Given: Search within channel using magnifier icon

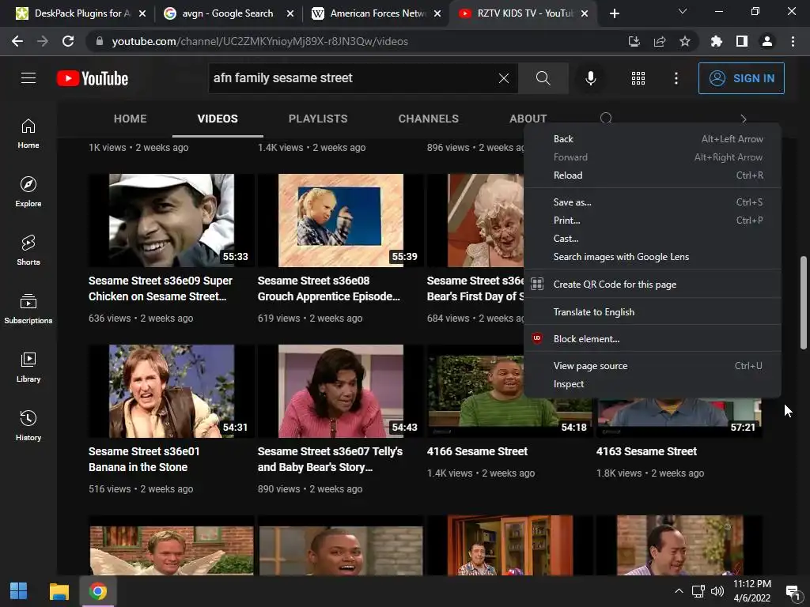Looking at the screenshot, I should tap(606, 119).
